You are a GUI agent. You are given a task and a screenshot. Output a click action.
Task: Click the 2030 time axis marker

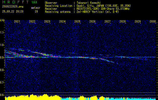tap(153, 21)
